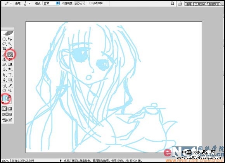
Task: Select the Hand tool
Action: (x=4, y=90)
